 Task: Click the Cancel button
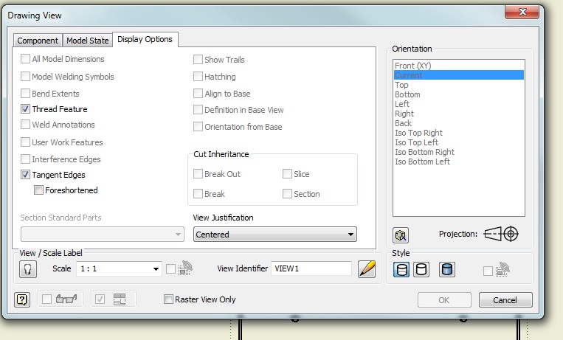tap(505, 299)
